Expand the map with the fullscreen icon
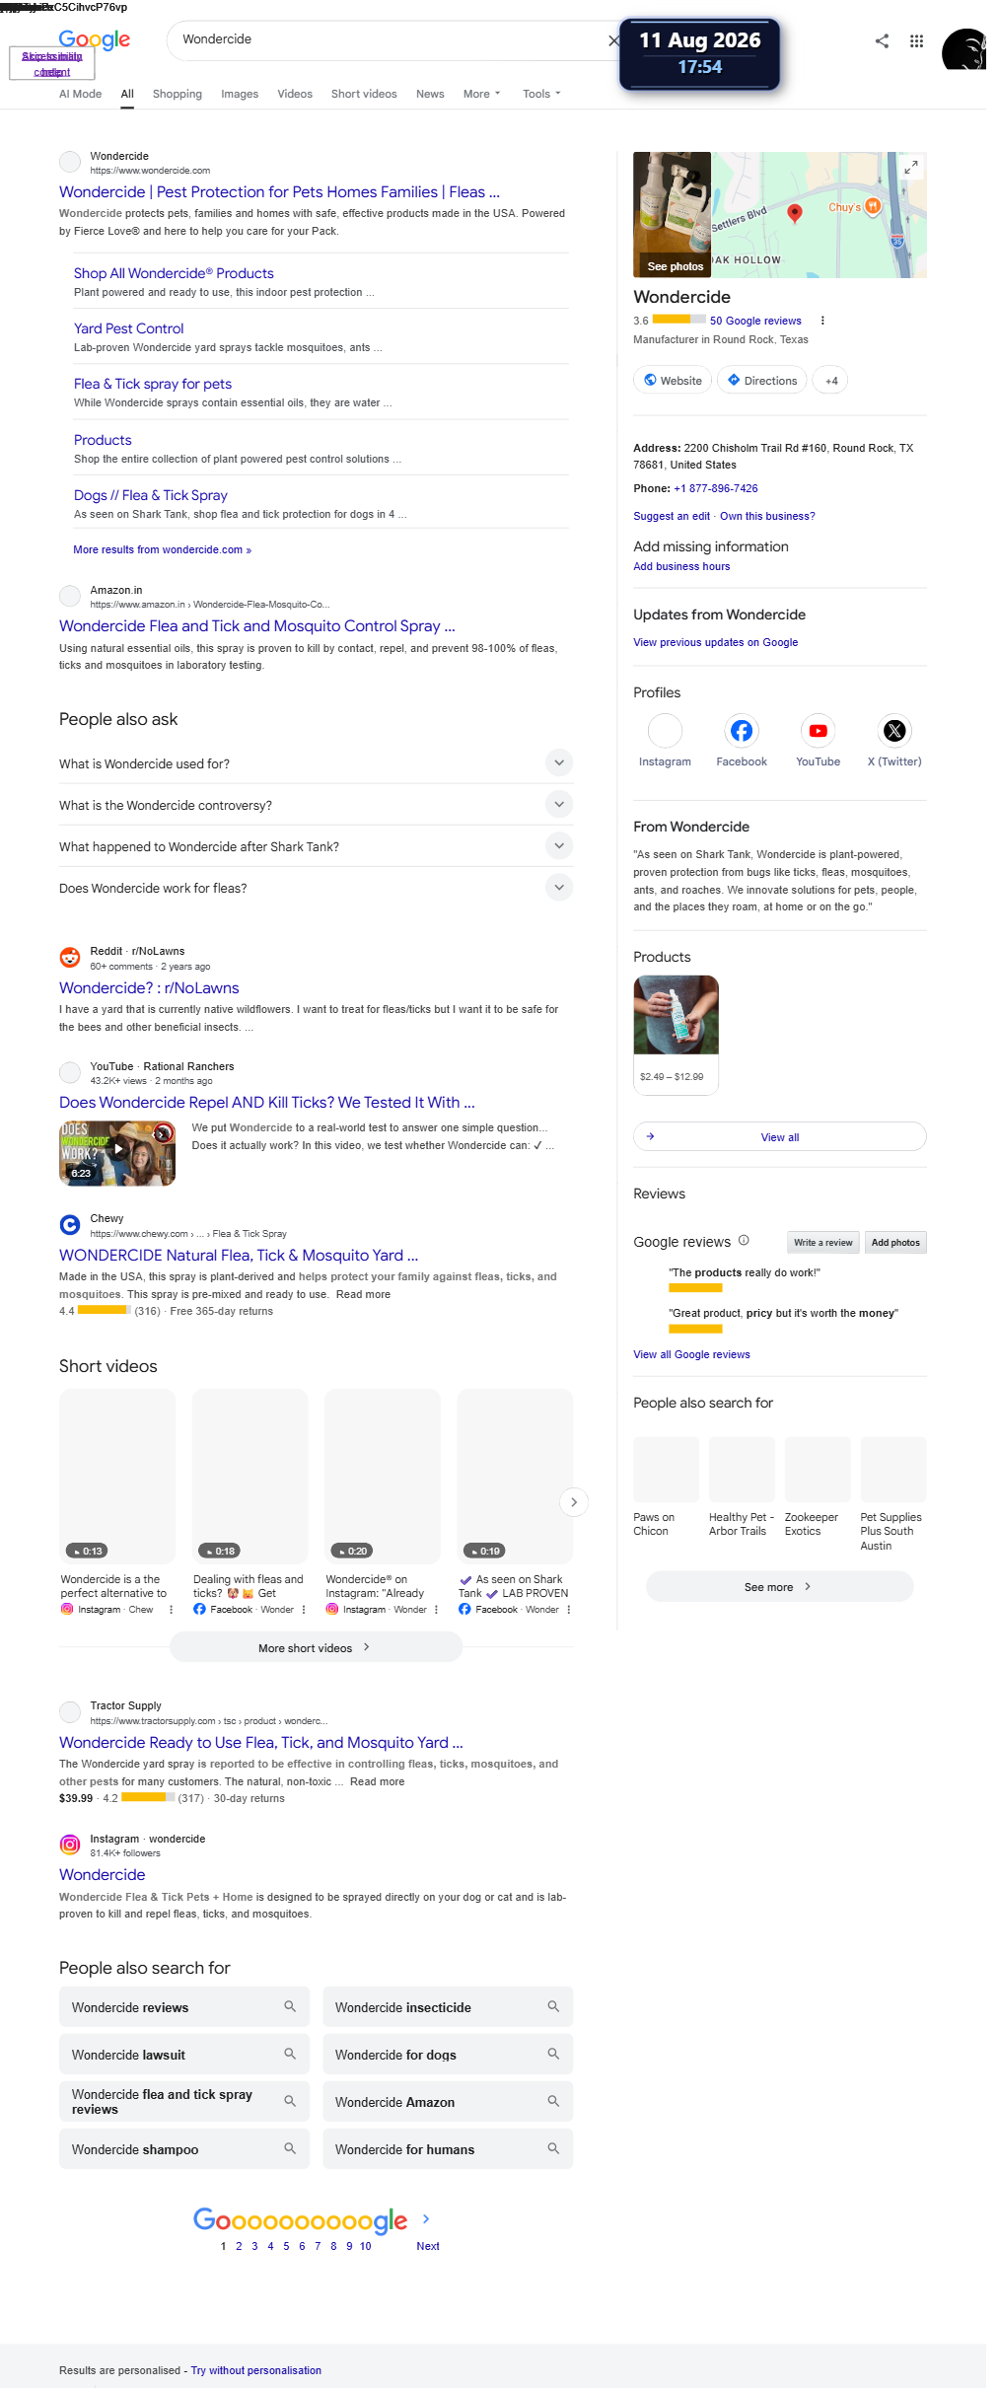 pyautogui.click(x=912, y=167)
